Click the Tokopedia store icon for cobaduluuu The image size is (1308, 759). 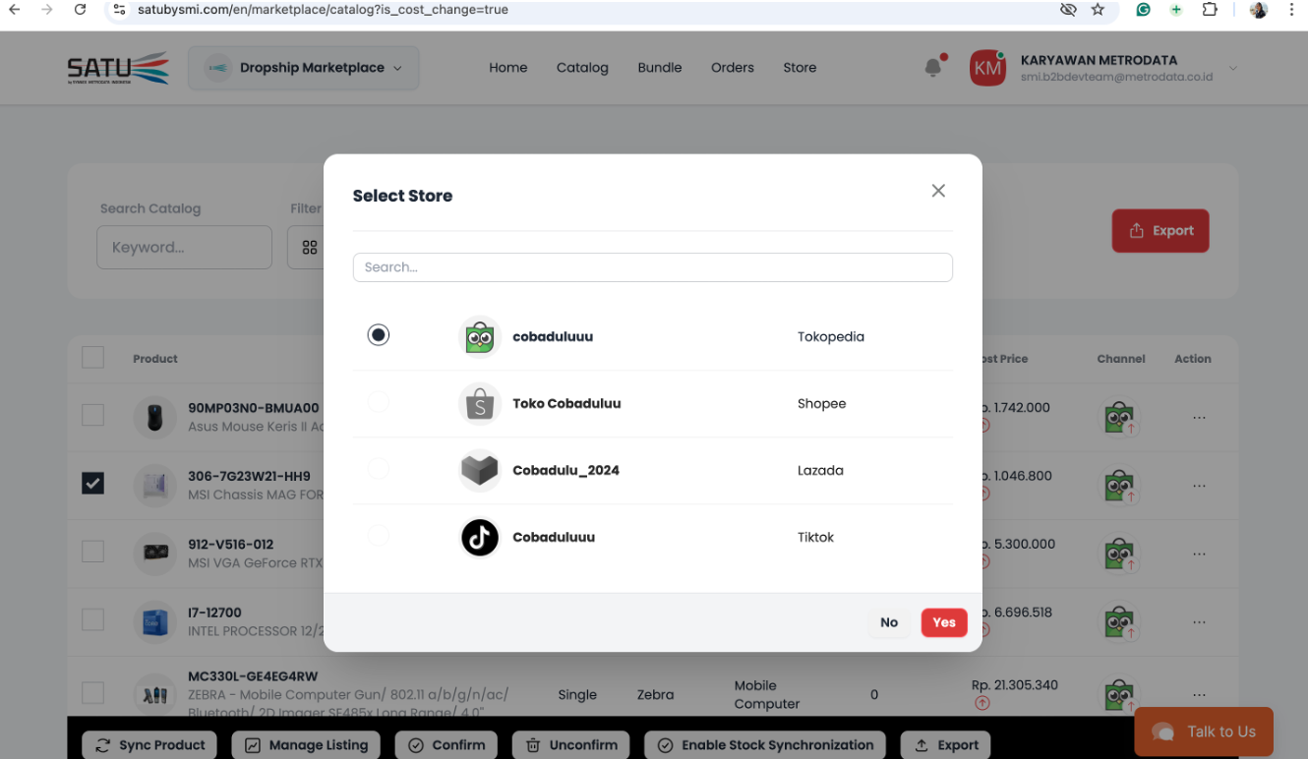(479, 337)
